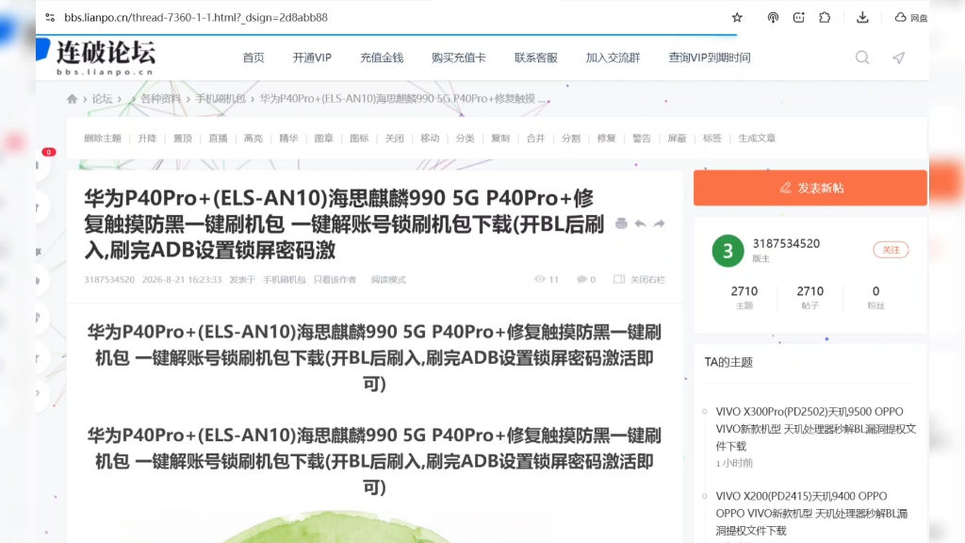Click 警告 moderation action

[641, 139]
